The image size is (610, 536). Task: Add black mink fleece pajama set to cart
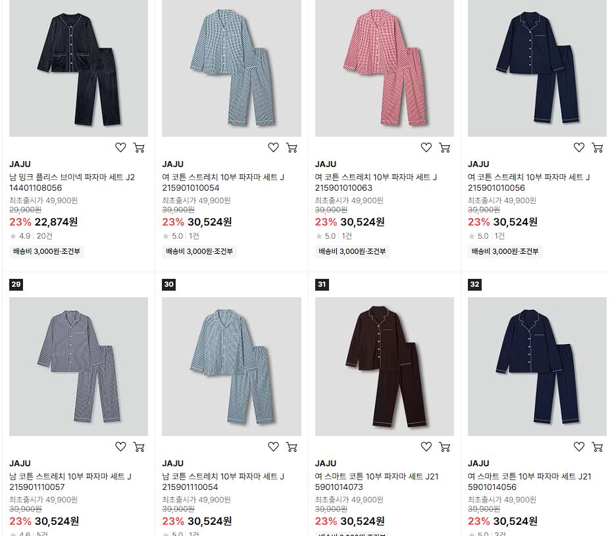point(139,148)
